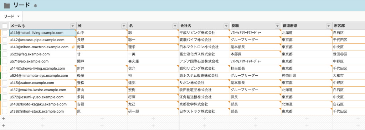Check the row for u137@makita-kesho.example.com
365x130 pixels.
(x=5, y=90)
